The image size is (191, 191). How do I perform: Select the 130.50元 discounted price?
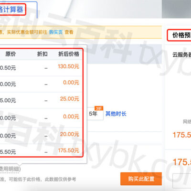[68, 66]
